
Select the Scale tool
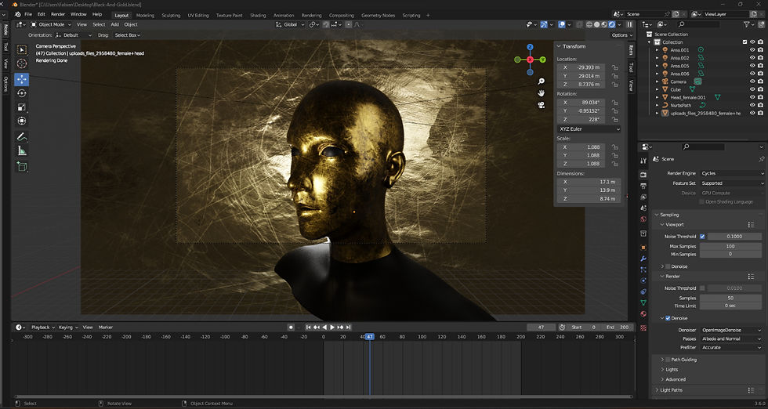22,107
